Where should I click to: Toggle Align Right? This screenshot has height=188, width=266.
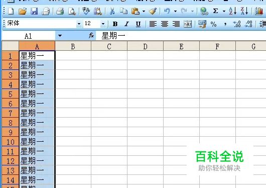pyautogui.click(x=176, y=24)
